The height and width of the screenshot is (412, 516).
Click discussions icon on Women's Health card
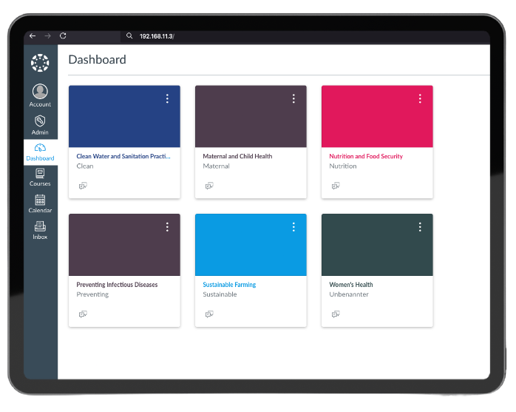336,314
